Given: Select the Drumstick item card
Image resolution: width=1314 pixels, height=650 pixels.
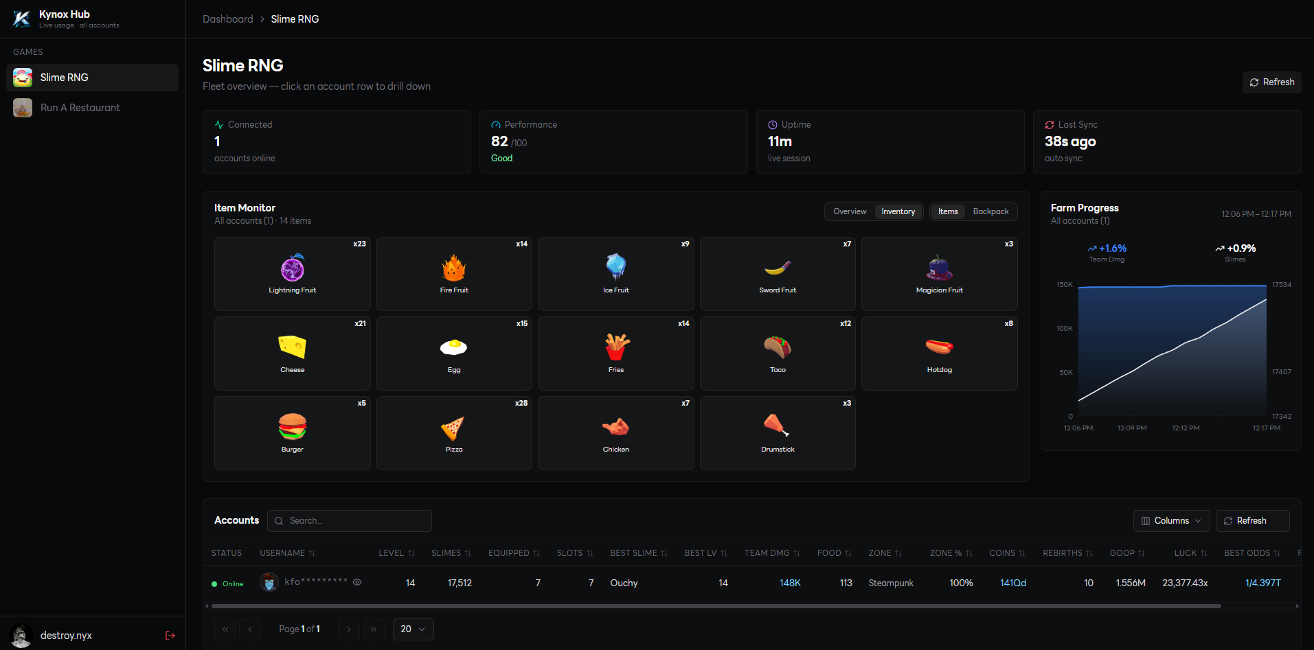Looking at the screenshot, I should (778, 433).
